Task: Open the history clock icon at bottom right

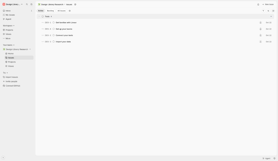Action: 274,159
